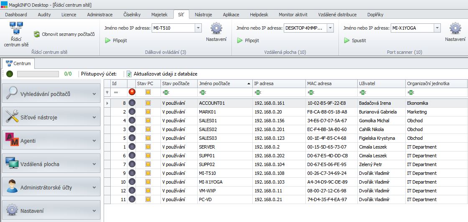Select user Zelený Petr cell

tap(382, 164)
